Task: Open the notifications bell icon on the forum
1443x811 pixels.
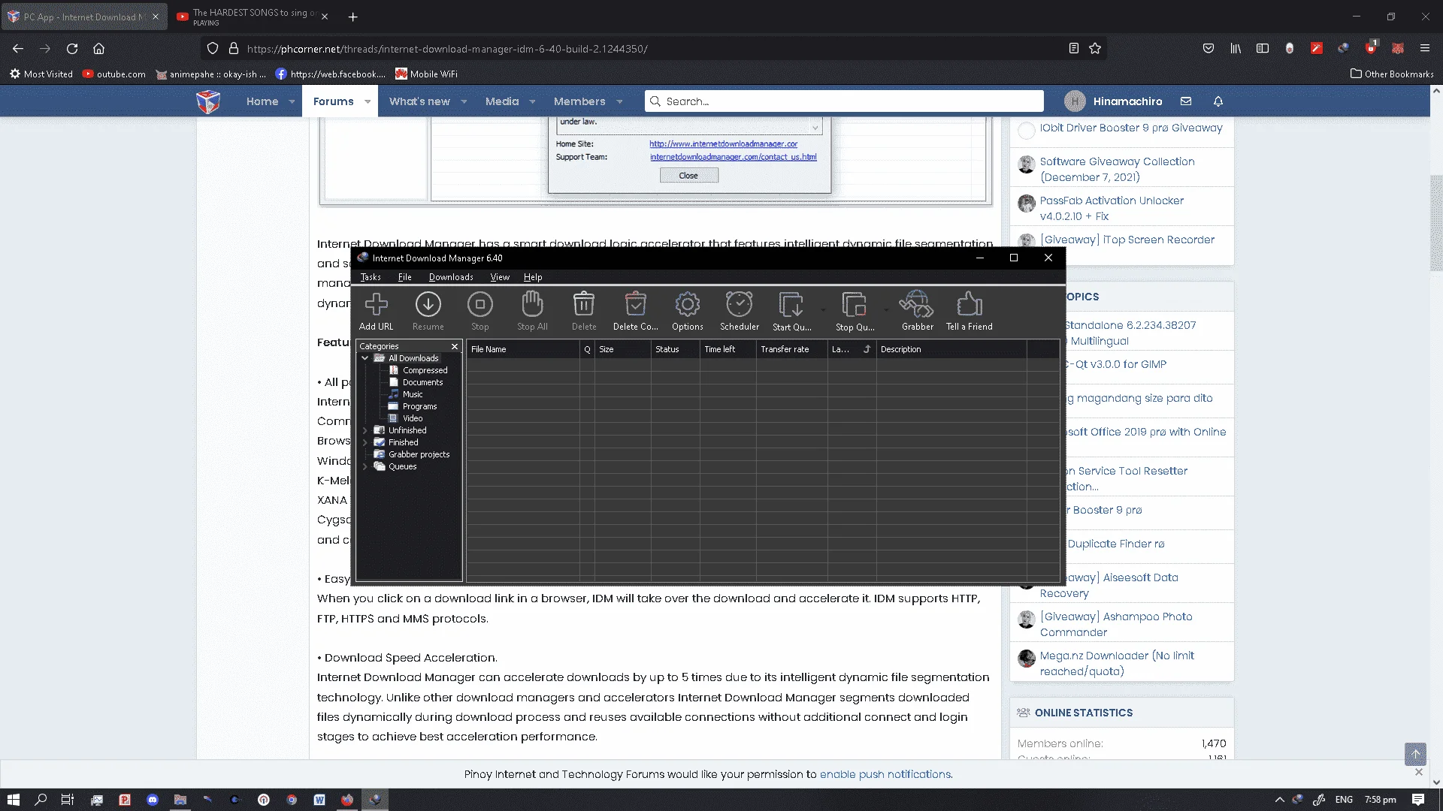Action: (1218, 101)
